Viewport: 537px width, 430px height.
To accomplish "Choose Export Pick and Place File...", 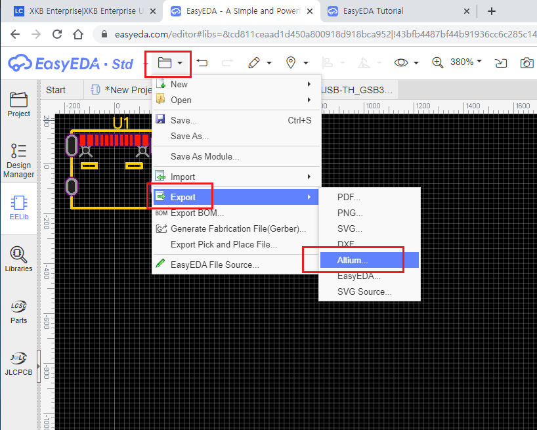I will click(236, 244).
